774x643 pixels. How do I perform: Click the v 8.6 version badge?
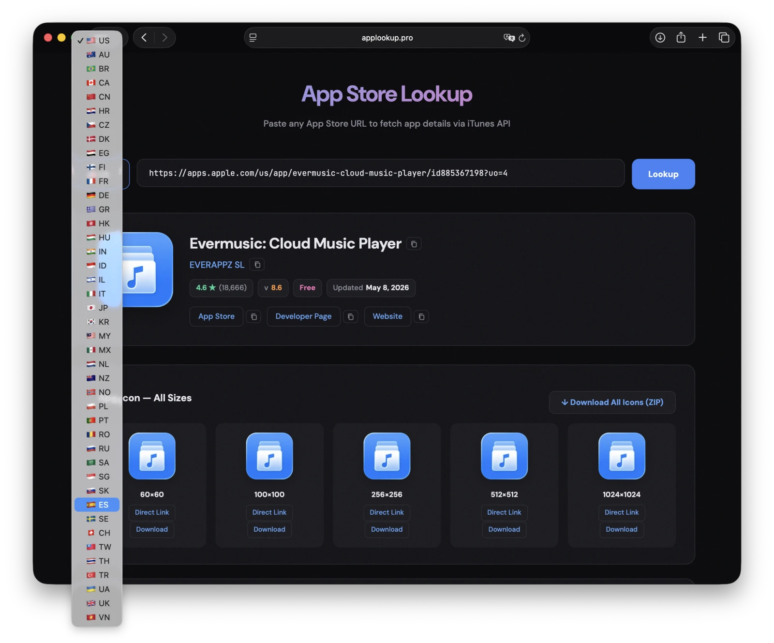(273, 288)
